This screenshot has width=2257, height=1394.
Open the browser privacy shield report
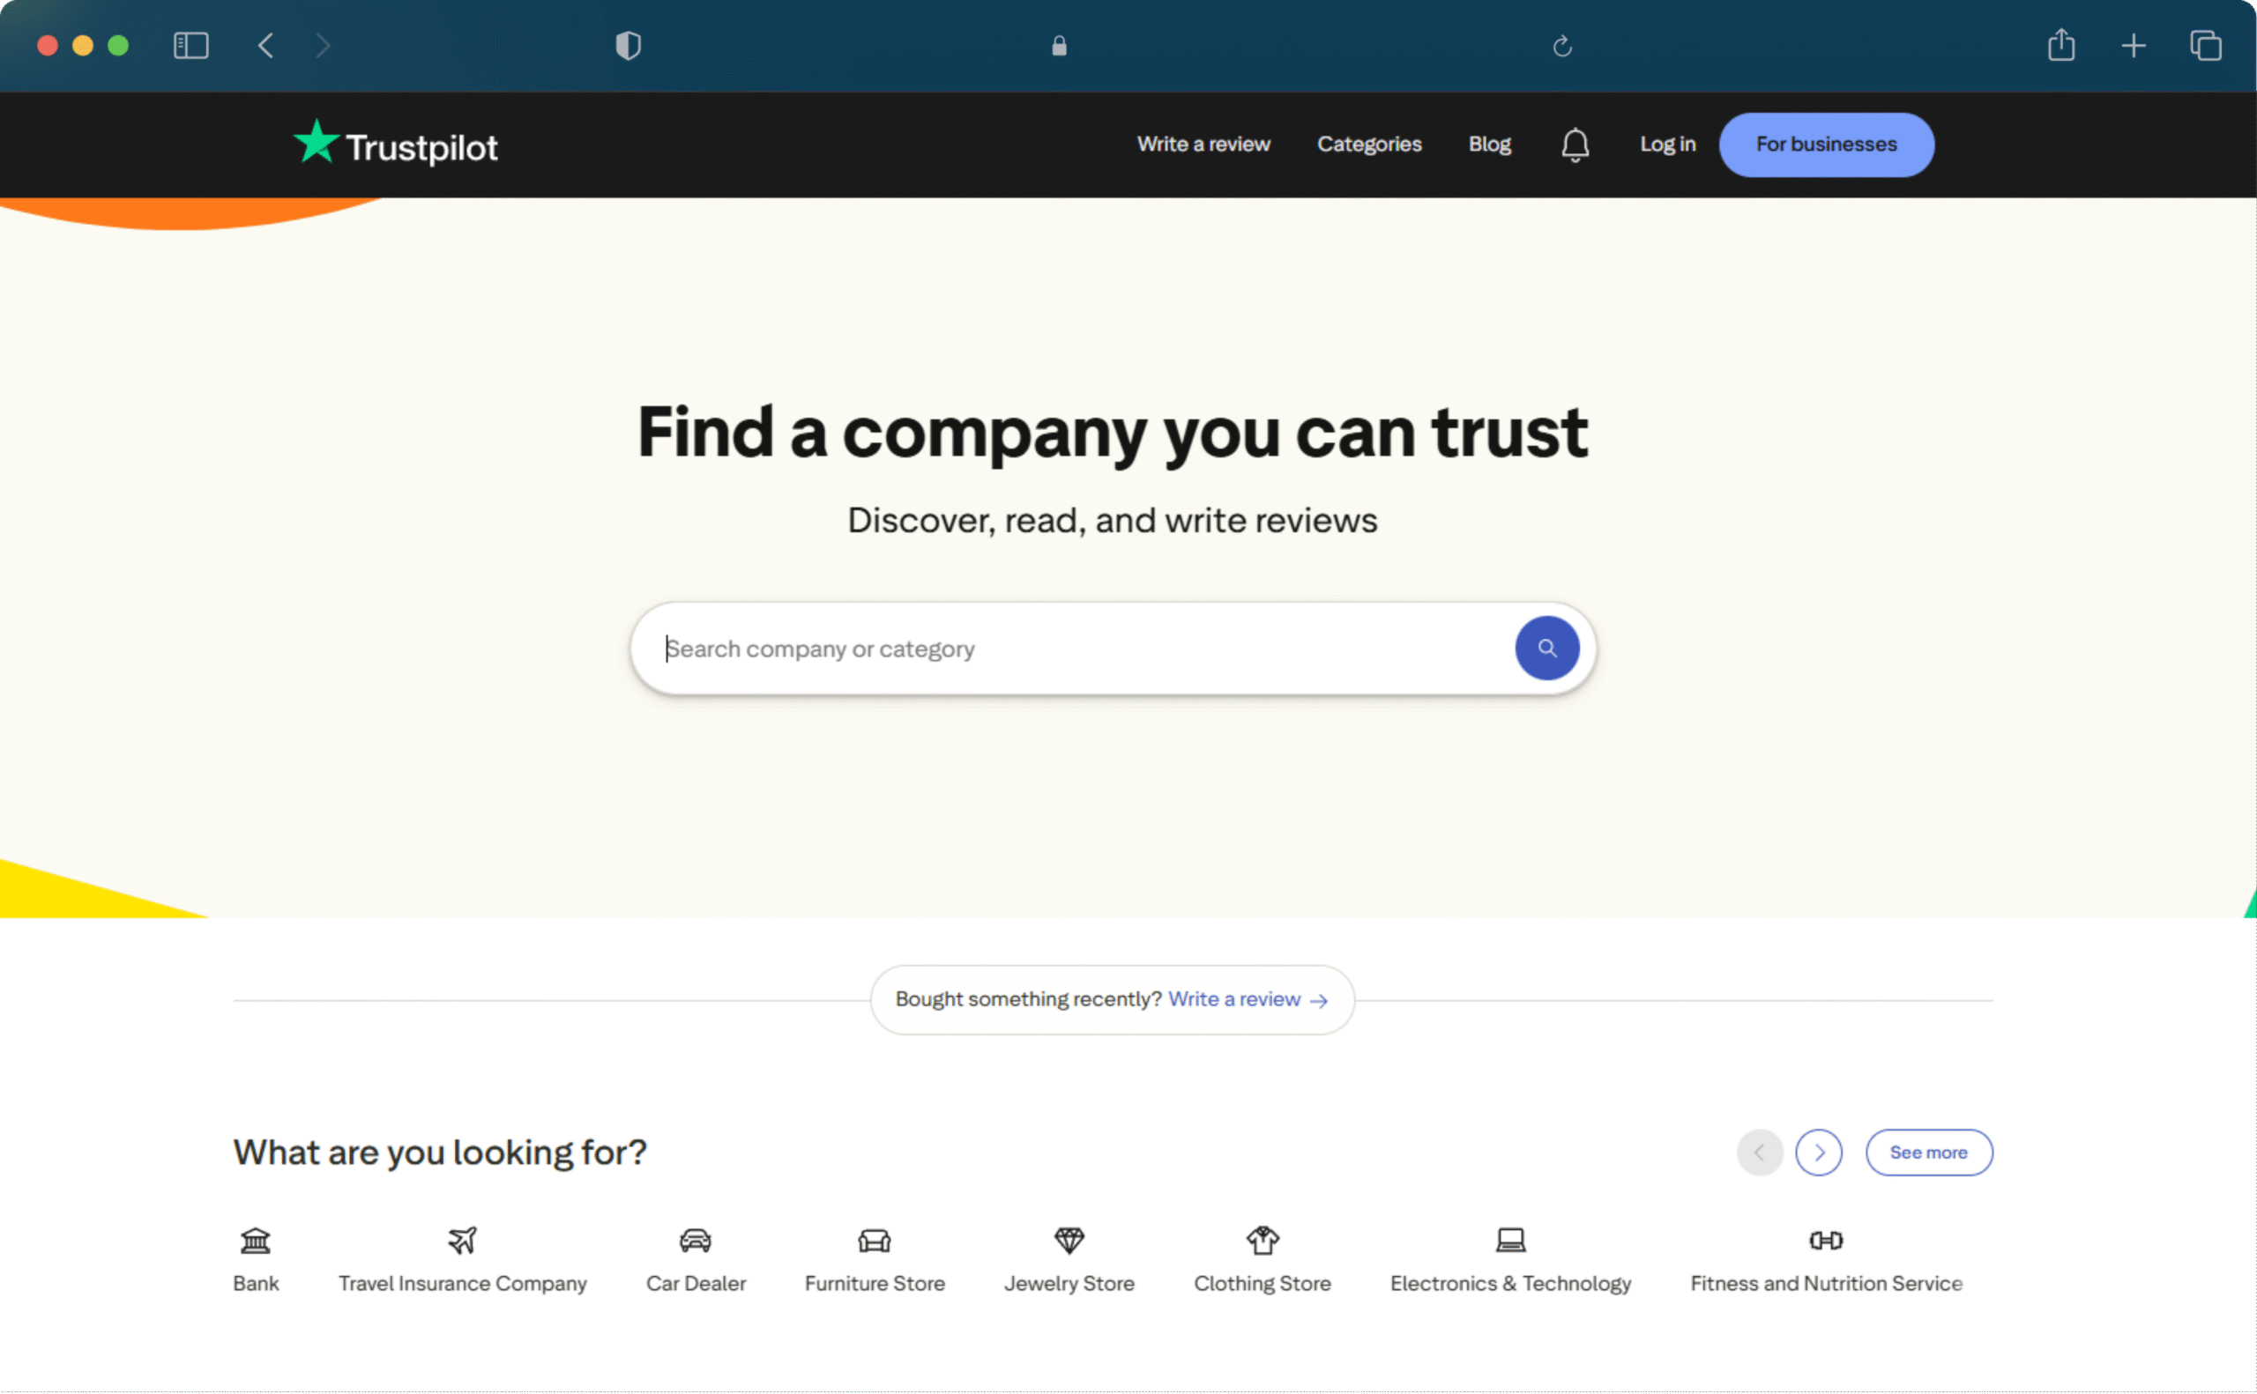pyautogui.click(x=628, y=45)
